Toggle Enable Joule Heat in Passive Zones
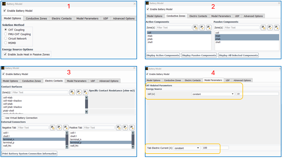Viewport: 283px width, 158px height. point(5,55)
